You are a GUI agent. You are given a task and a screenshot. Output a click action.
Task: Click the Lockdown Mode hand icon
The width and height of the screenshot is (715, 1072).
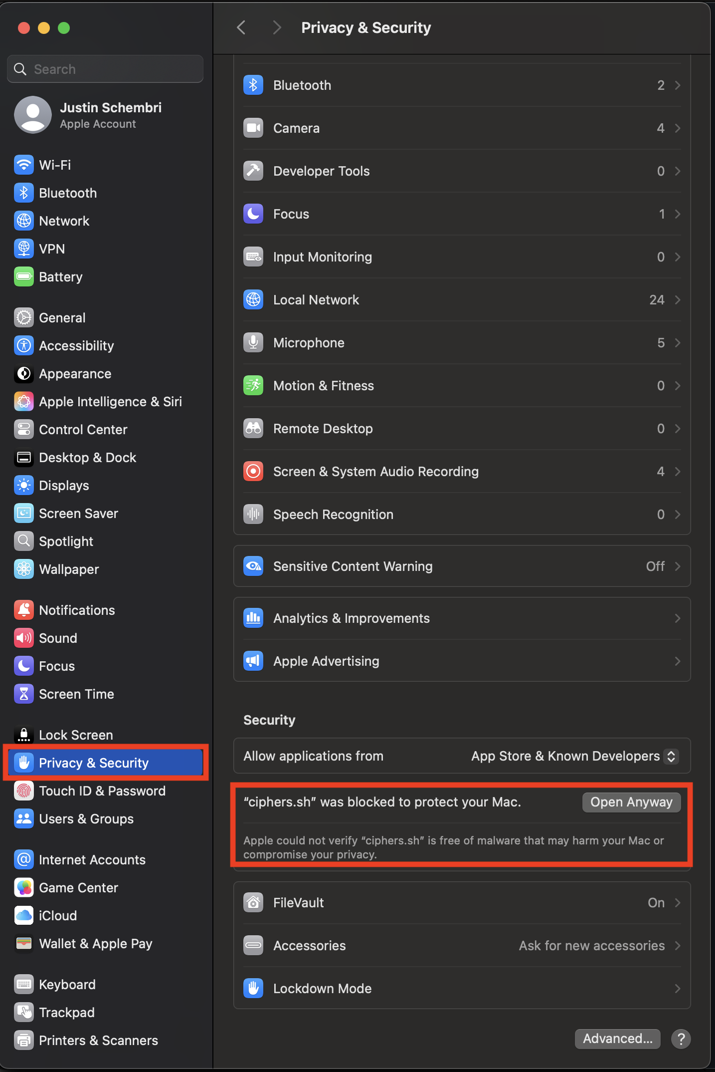(x=253, y=989)
